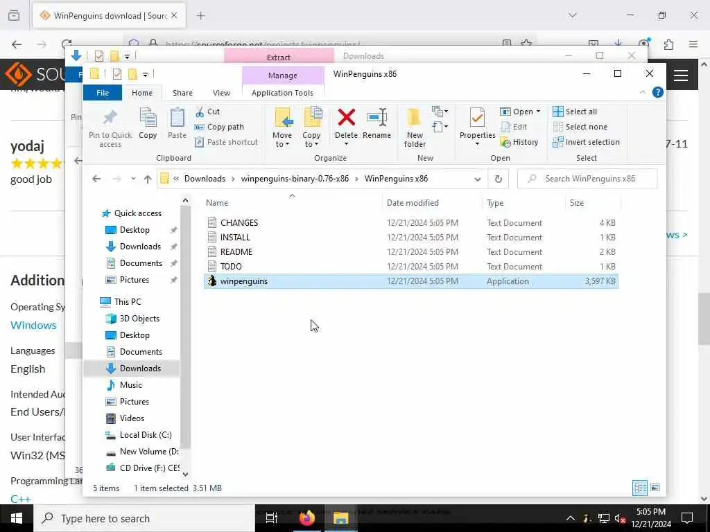Switch to the View tab
The image size is (710, 532).
tap(221, 93)
